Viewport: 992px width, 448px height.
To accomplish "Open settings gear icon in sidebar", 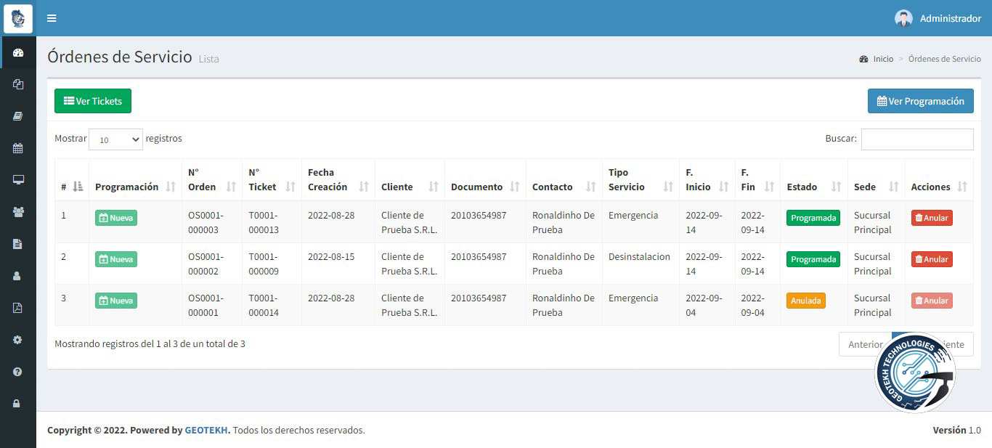I will pos(18,340).
